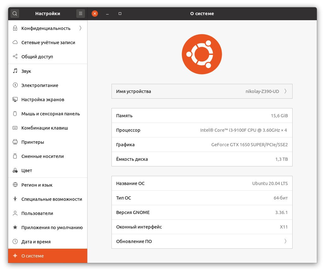325x272 pixels.
Task: Click the Имя устройства row label
Action: 134,91
